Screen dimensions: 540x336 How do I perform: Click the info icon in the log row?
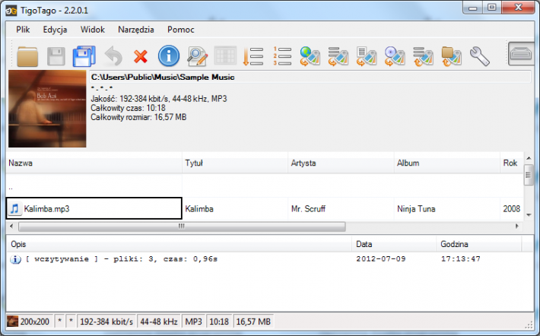tap(15, 259)
